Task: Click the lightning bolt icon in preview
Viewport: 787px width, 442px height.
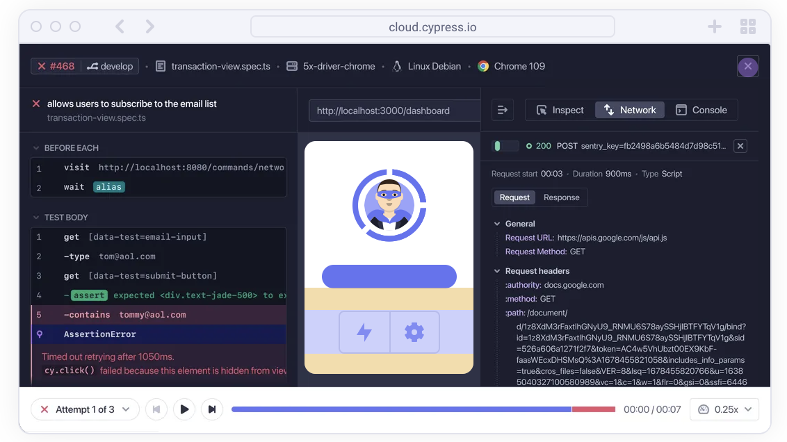Action: (364, 332)
